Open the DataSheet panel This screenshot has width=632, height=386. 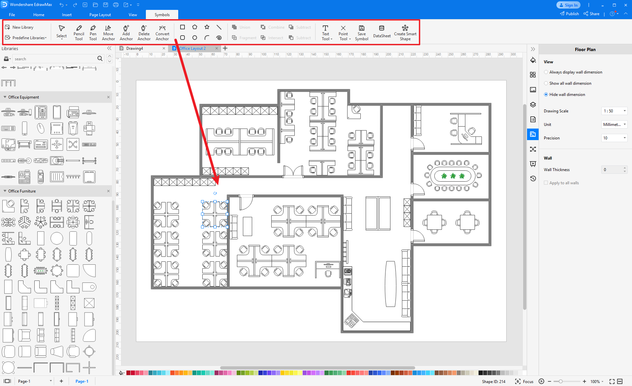(382, 32)
